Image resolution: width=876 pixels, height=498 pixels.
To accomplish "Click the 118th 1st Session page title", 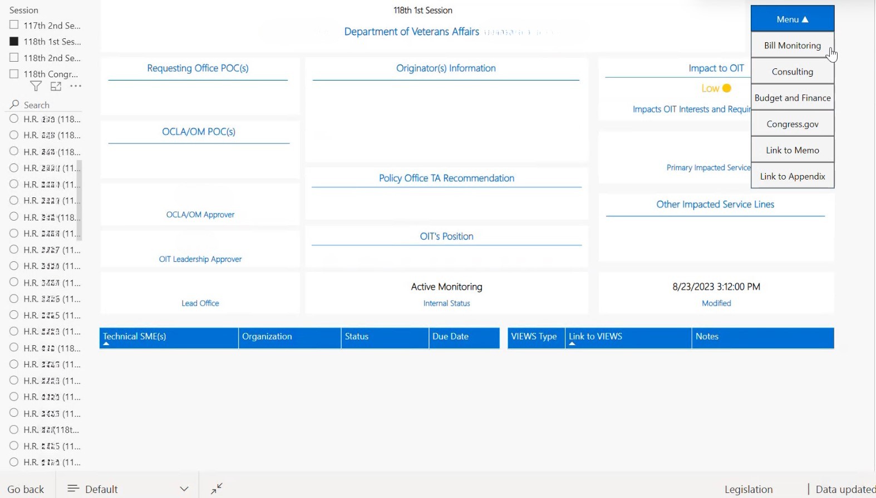I will click(423, 10).
